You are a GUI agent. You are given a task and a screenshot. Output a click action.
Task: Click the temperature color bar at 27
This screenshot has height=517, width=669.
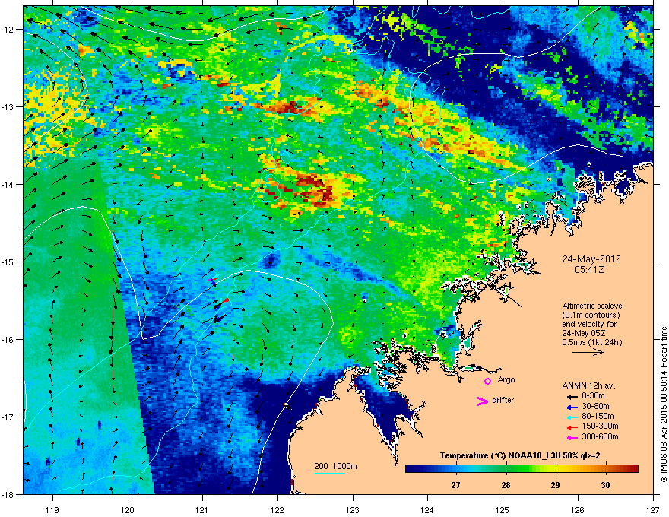tap(455, 469)
